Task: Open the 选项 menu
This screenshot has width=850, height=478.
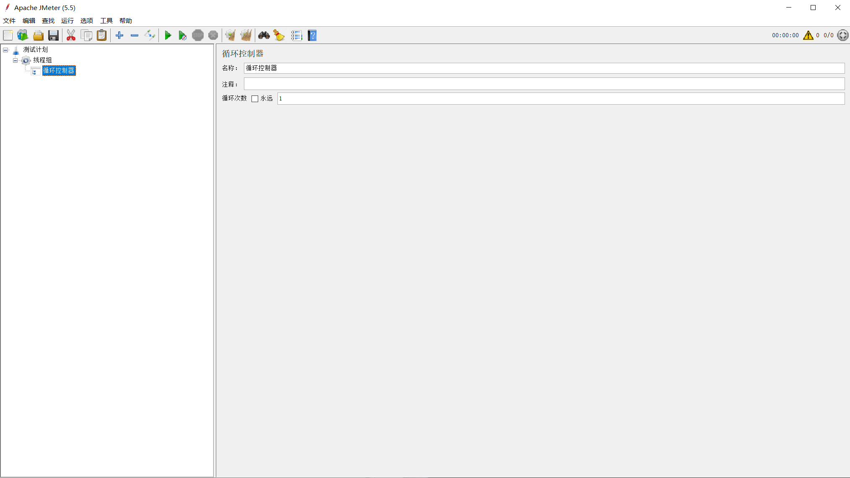Action: tap(87, 21)
